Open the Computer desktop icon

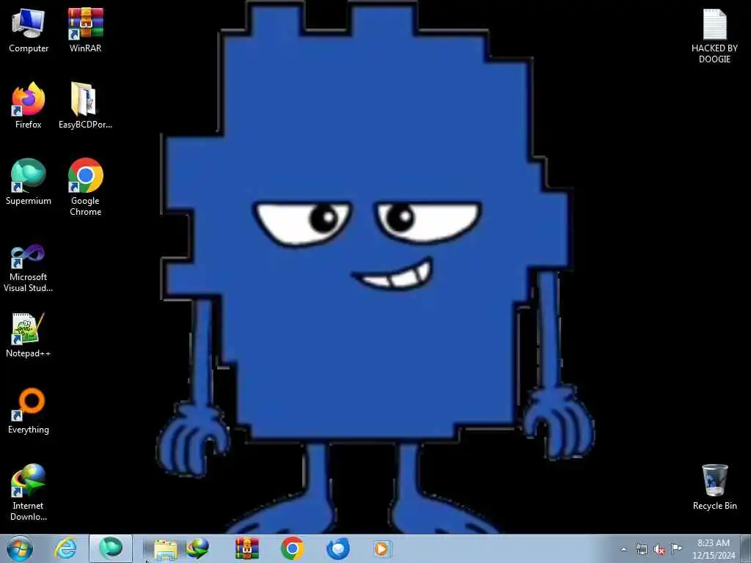29,30
